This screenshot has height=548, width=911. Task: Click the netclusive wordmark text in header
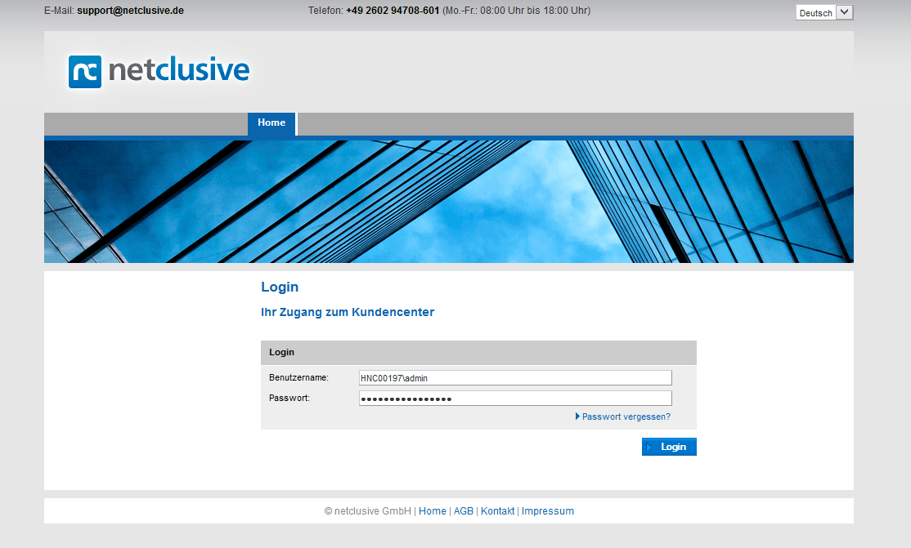coord(178,70)
